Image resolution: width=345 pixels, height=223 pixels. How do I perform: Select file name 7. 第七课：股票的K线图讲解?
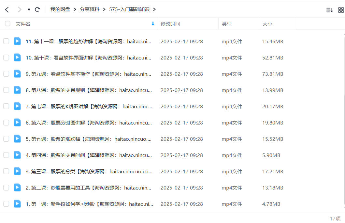(x=89, y=106)
